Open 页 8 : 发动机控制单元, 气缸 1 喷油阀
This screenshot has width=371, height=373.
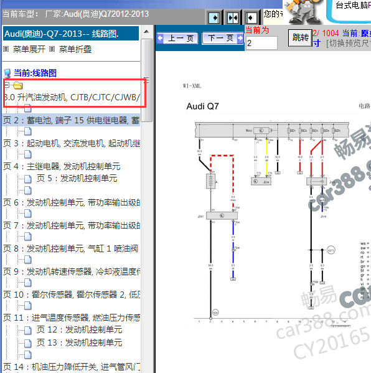[70, 248]
